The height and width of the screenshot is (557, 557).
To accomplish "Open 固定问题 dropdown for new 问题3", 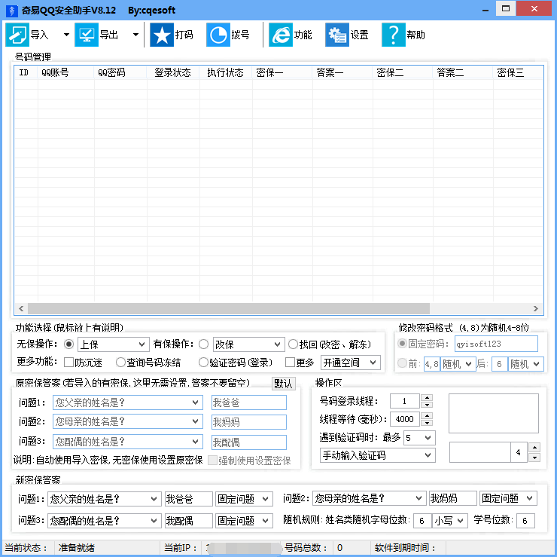I will pos(244,521).
